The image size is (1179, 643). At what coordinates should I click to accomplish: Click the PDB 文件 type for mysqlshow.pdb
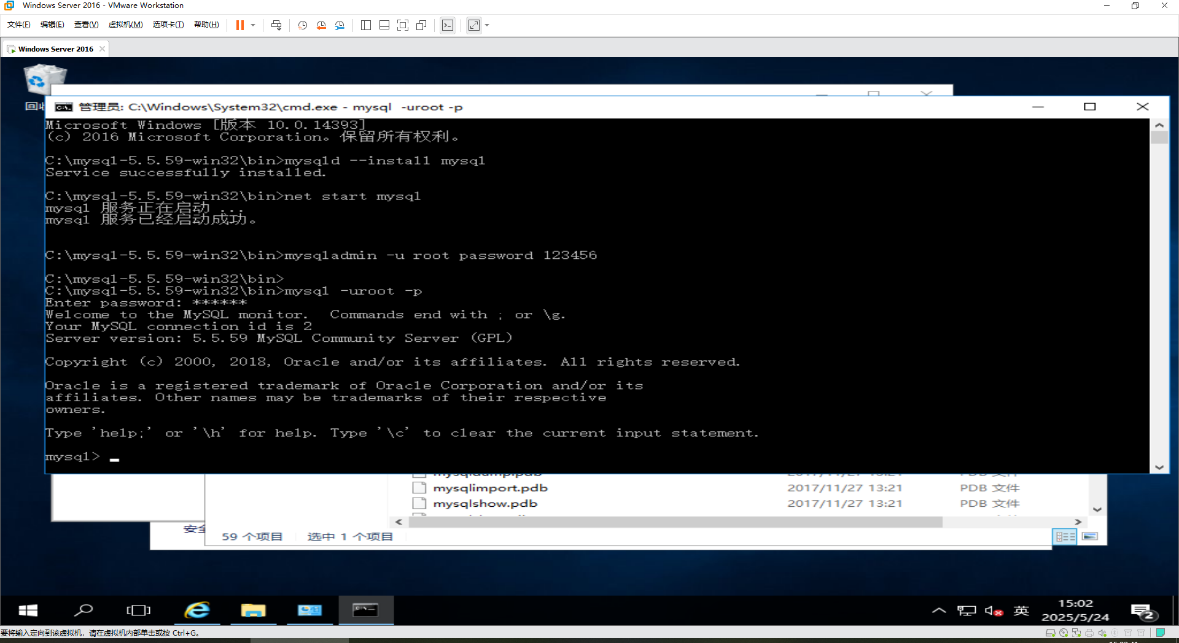[990, 504]
